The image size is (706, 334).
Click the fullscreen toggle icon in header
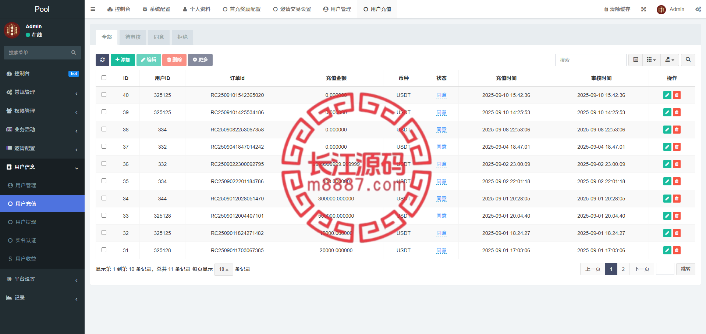[x=643, y=9]
